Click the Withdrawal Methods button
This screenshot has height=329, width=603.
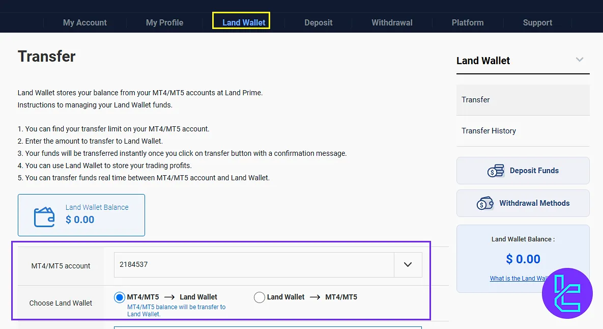[x=523, y=203]
